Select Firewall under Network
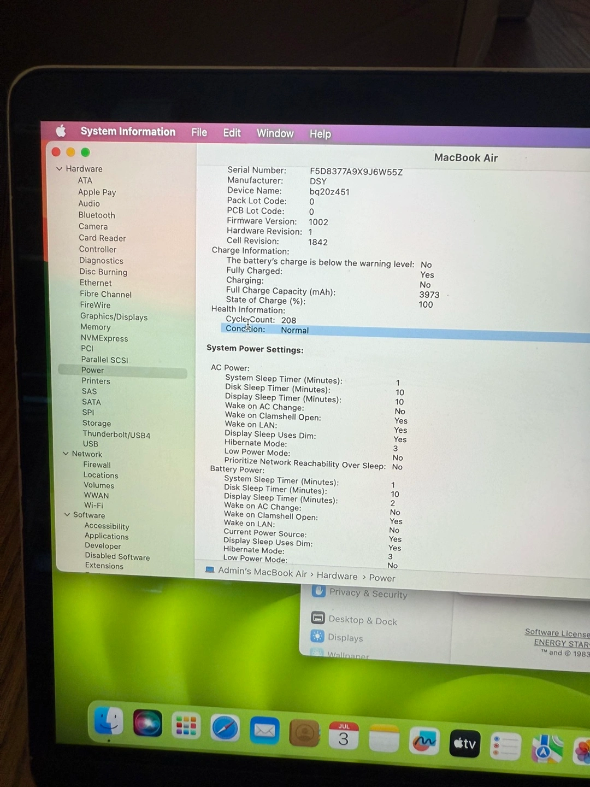Screen dimensions: 590x787 [97, 465]
